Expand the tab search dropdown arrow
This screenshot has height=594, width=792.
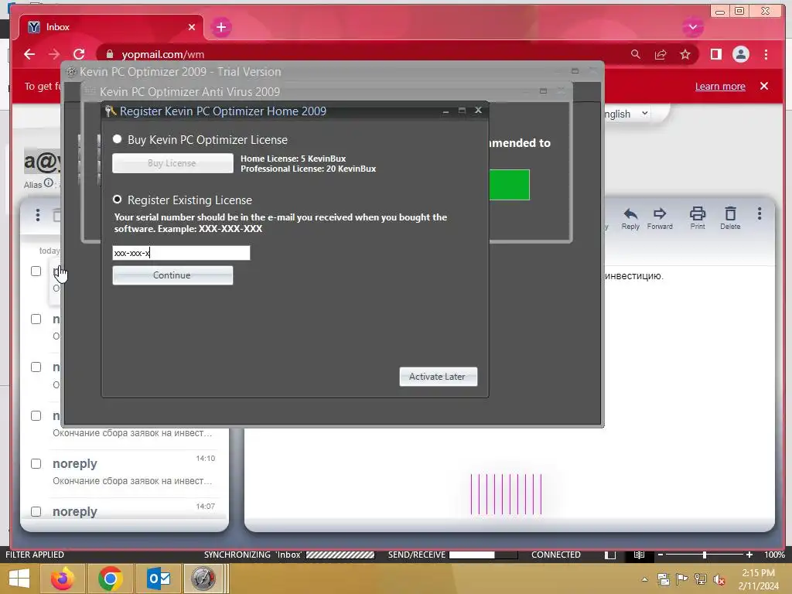[692, 27]
